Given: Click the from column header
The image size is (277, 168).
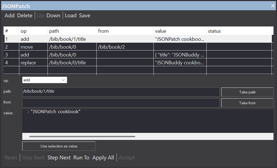Looking at the screenshot, I should click(x=125, y=31).
